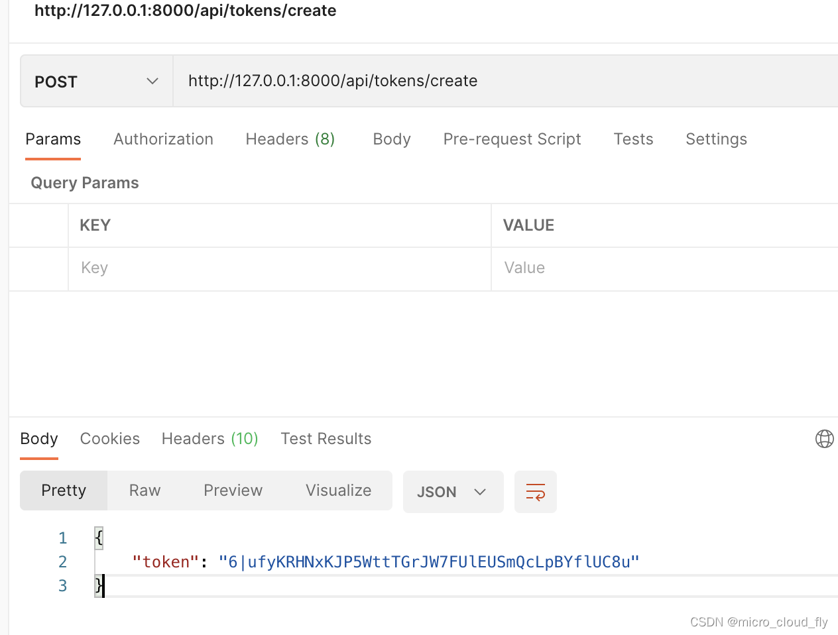Screen dimensions: 838x635
Task: Open the Headers (8) request tab
Action: (x=290, y=139)
